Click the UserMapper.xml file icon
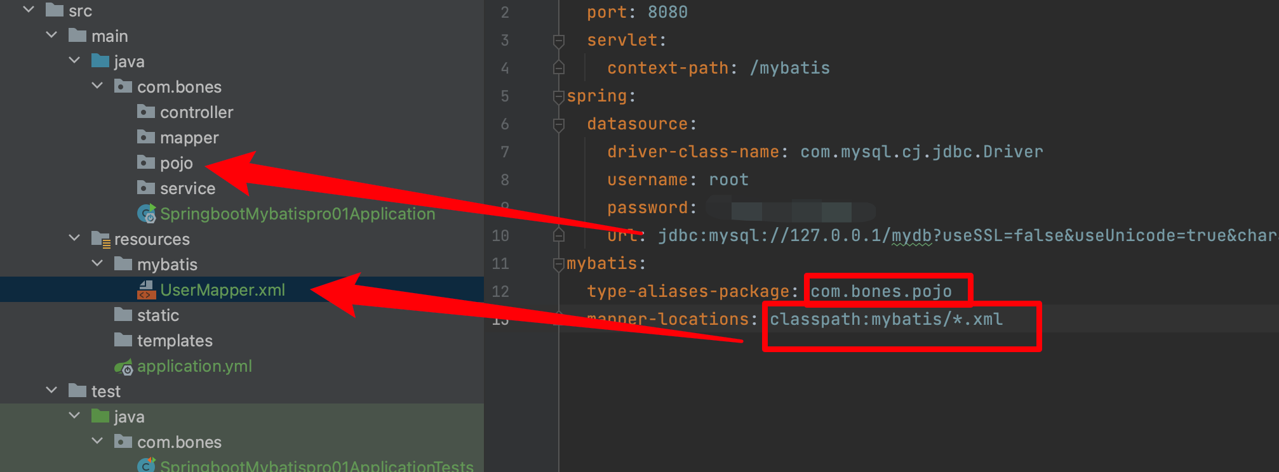The width and height of the screenshot is (1279, 472). 147,290
